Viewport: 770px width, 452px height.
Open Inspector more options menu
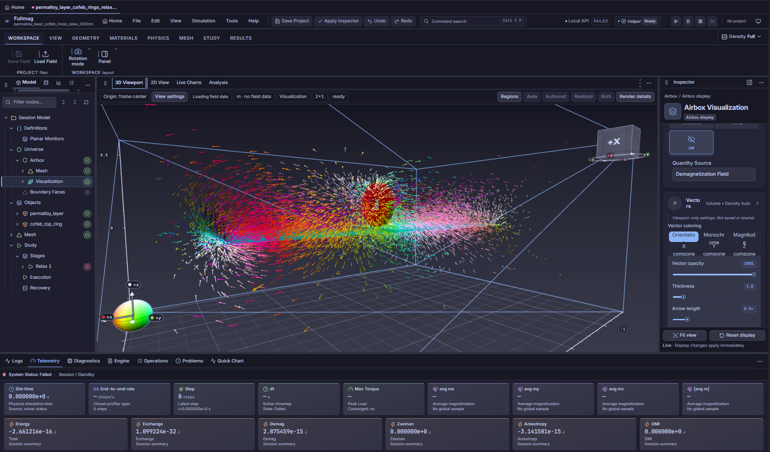point(761,82)
